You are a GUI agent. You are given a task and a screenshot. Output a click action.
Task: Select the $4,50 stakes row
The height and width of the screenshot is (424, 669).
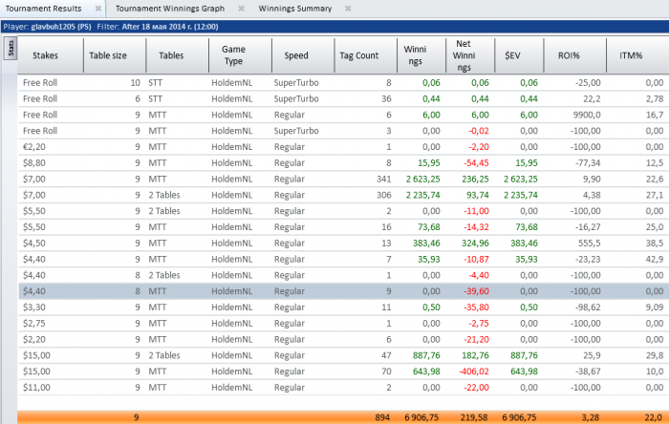(343, 244)
